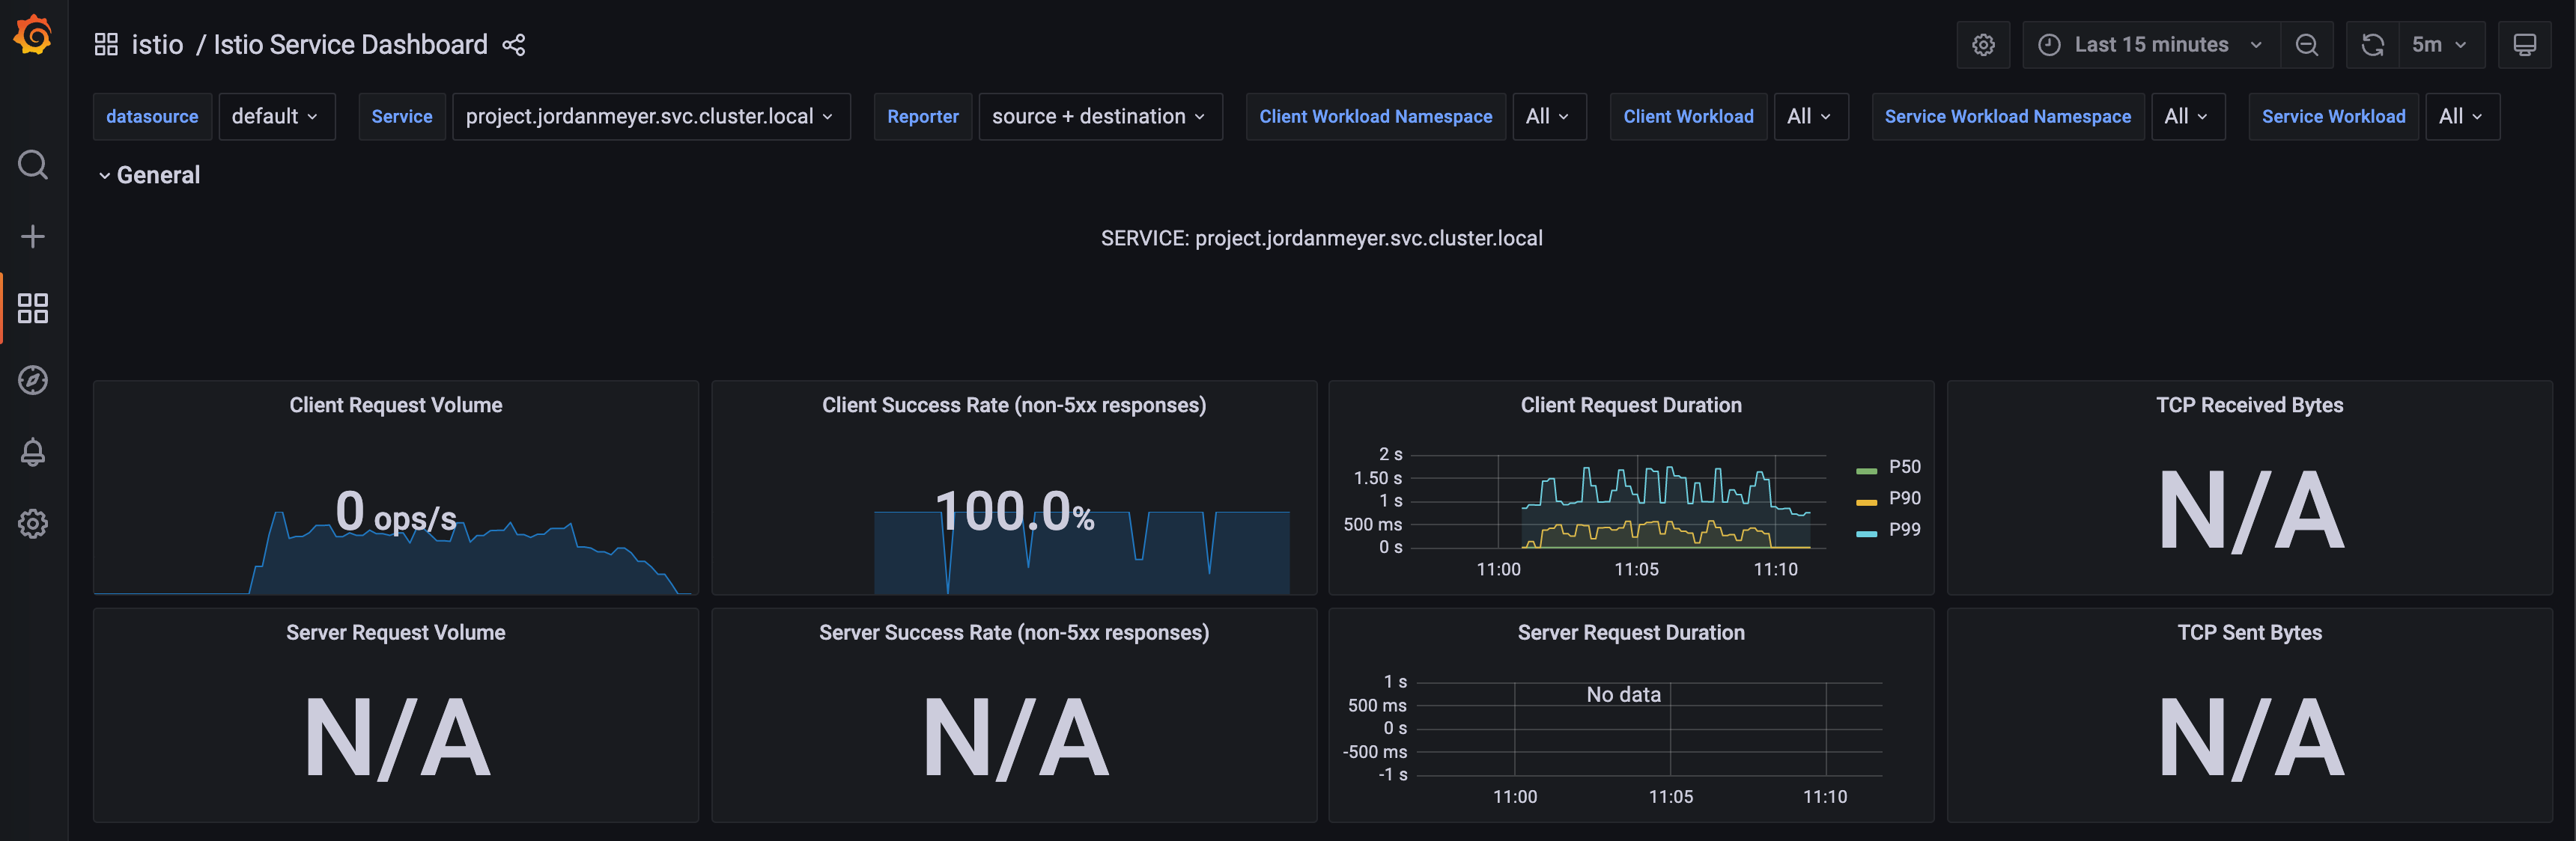The width and height of the screenshot is (2576, 841).
Task: Click the Grafana logo home icon
Action: (x=33, y=36)
